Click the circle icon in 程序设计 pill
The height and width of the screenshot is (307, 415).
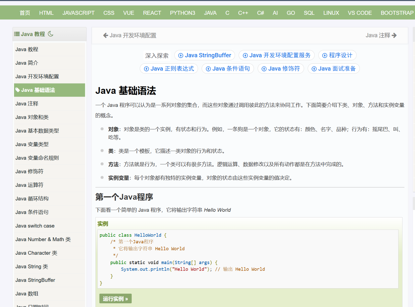(x=325, y=56)
